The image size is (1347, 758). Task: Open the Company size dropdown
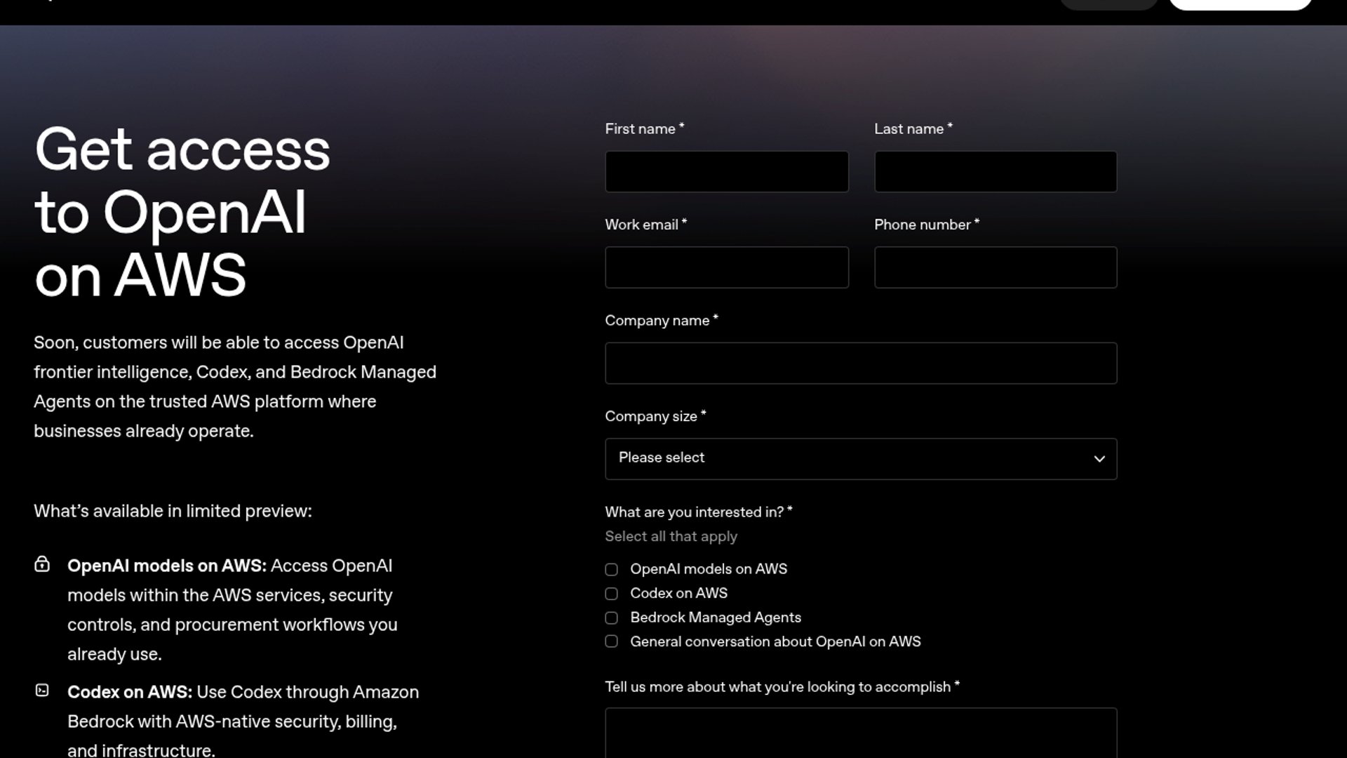(x=860, y=459)
